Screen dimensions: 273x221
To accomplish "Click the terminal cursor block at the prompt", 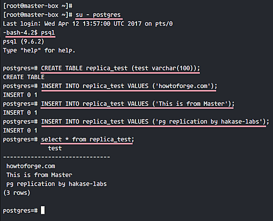I will point(43,210).
